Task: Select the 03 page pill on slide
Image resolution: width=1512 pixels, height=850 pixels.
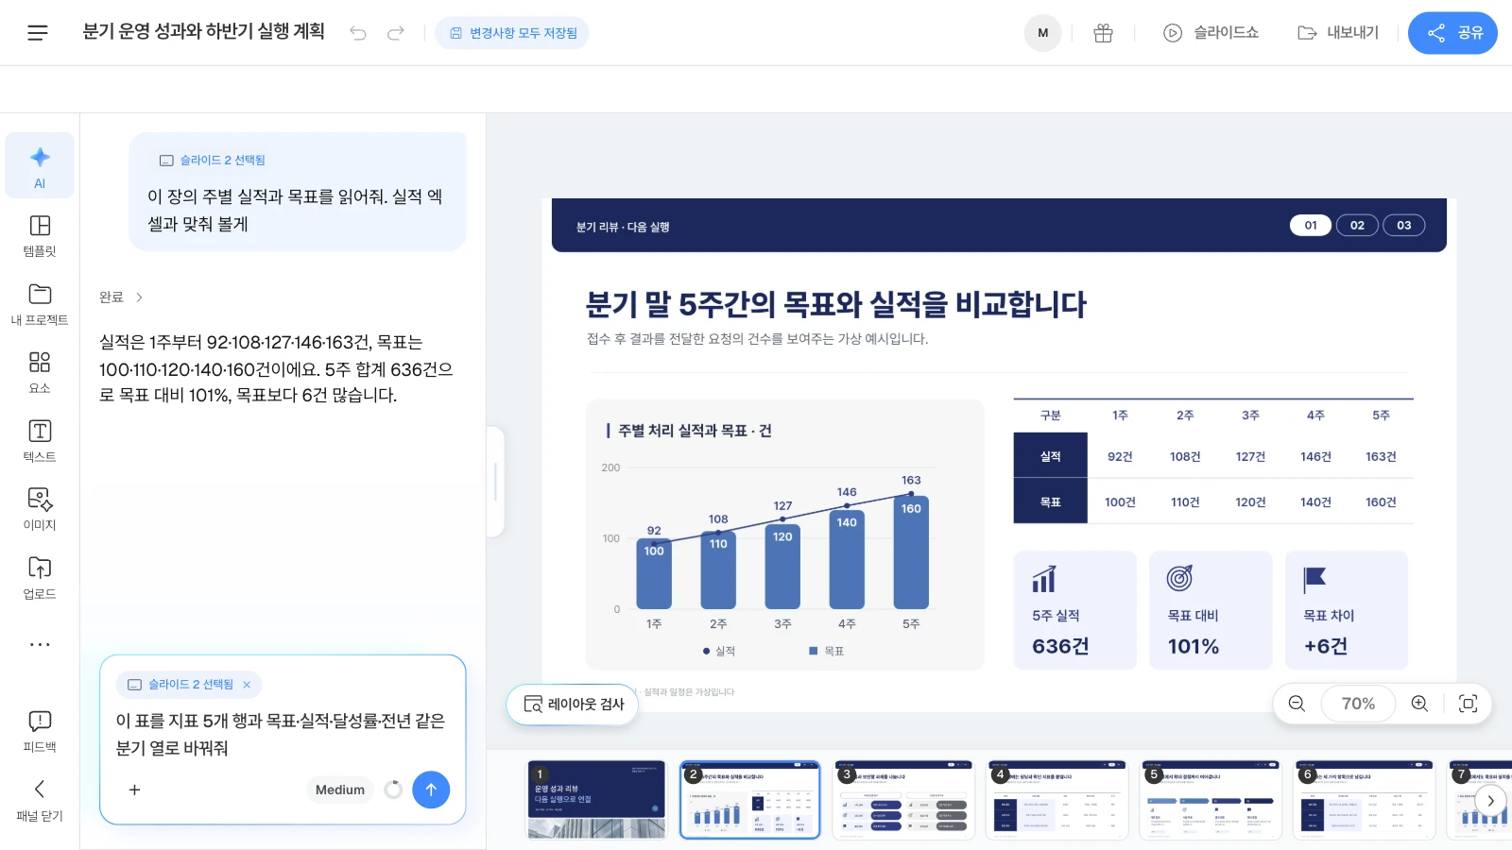Action: (1404, 225)
